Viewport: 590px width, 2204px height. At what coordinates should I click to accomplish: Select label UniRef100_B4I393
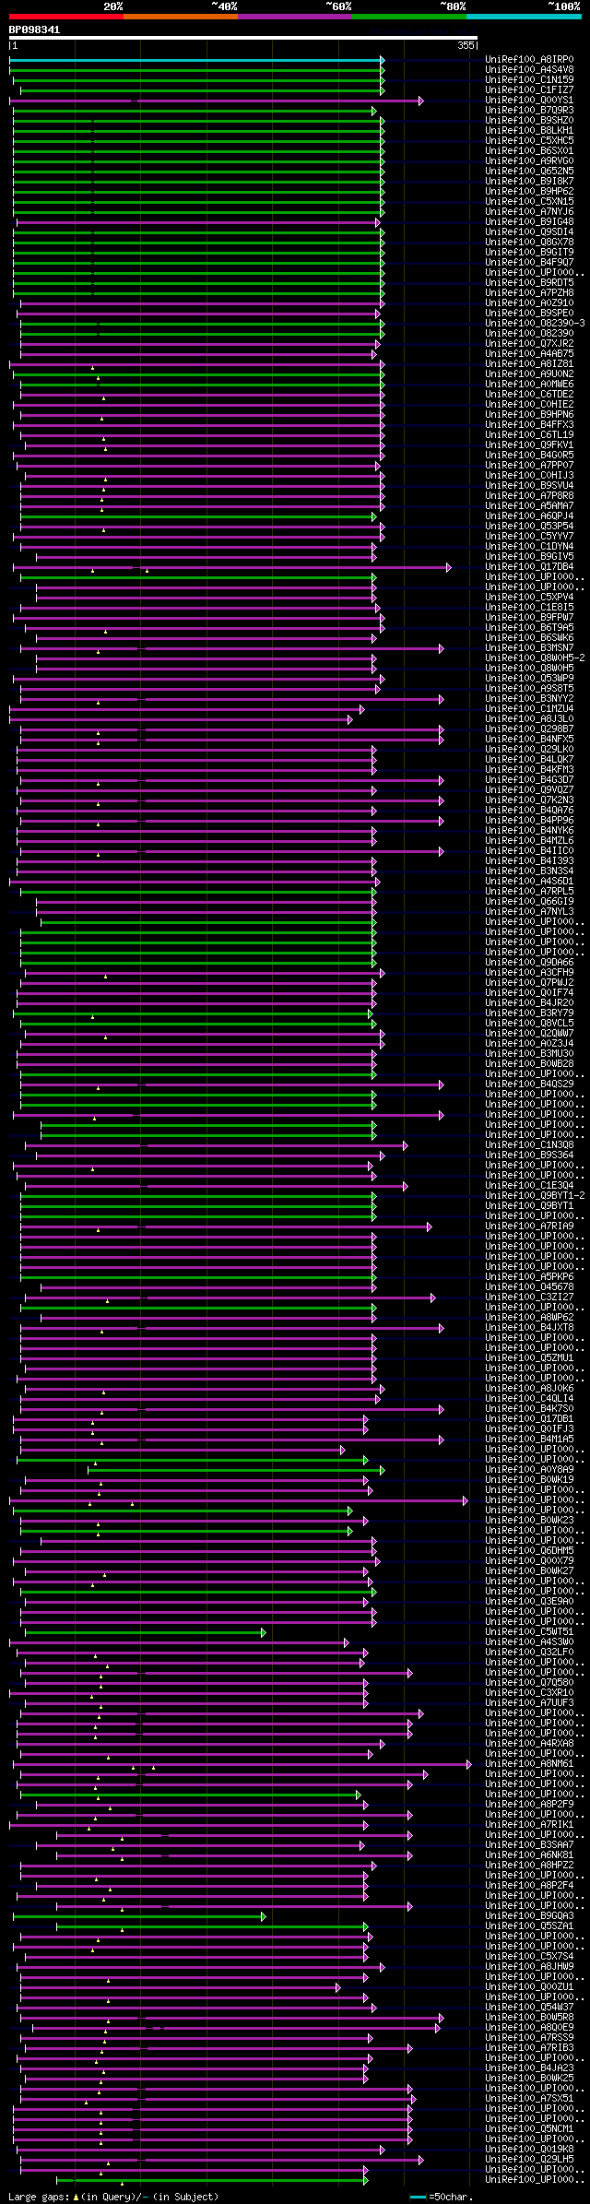click(x=529, y=861)
